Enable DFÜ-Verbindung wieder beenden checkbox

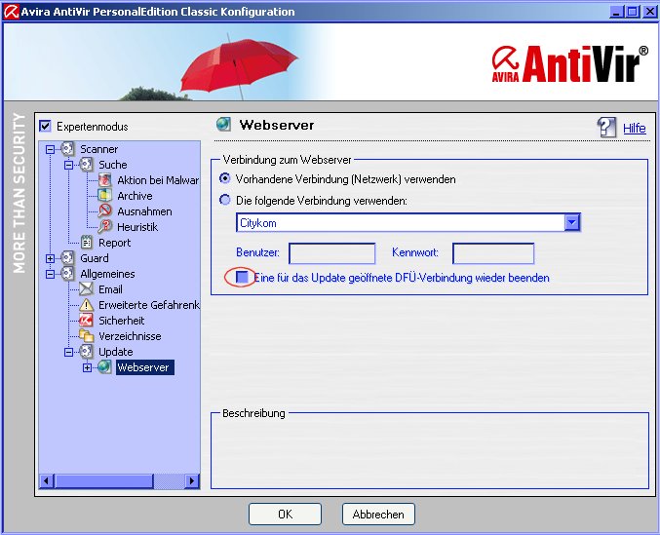coord(242,277)
